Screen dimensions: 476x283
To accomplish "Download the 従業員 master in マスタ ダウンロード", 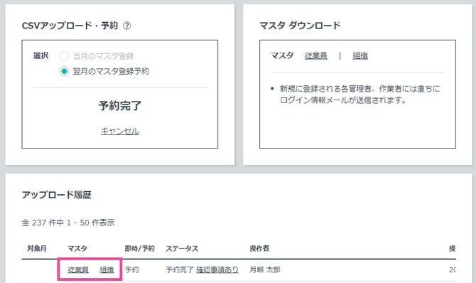I will point(316,56).
